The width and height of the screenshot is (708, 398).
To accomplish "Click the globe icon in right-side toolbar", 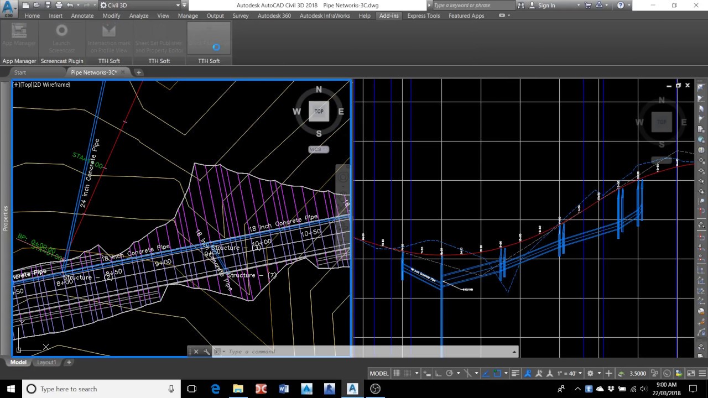I will [x=701, y=150].
